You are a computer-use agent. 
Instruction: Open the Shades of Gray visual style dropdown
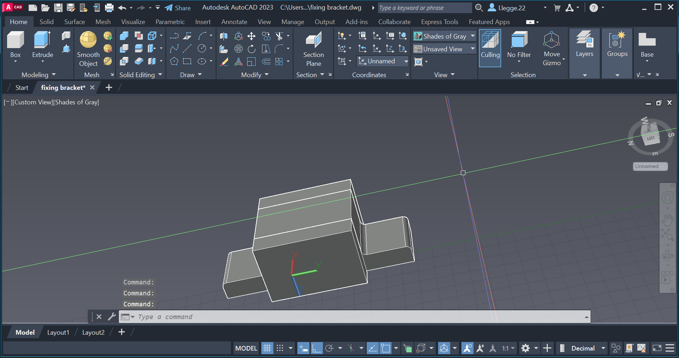(x=445, y=36)
